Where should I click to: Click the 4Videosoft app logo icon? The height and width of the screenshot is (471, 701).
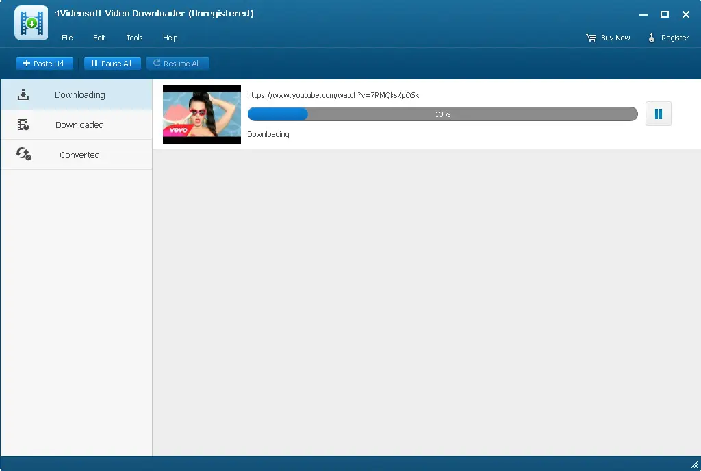pyautogui.click(x=31, y=23)
